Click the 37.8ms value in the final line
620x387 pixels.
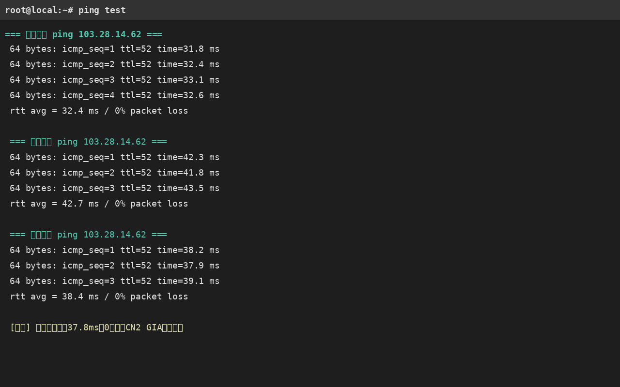[x=83, y=327]
